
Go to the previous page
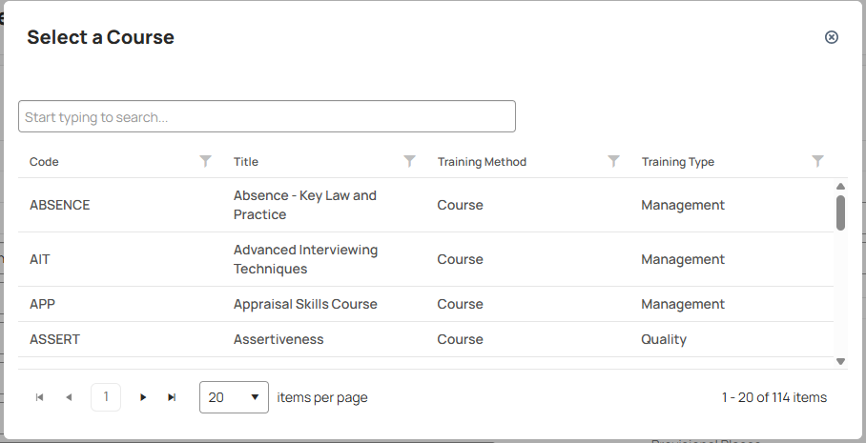[69, 397]
